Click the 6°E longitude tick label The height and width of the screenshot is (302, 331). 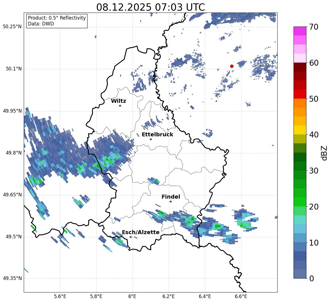pos(132,296)
